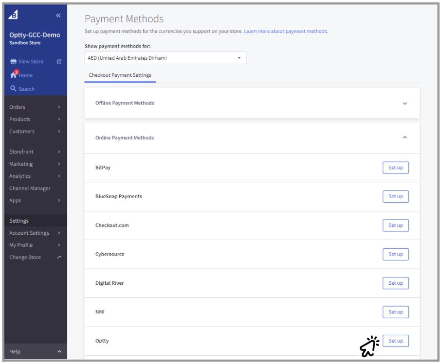The height and width of the screenshot is (363, 441).
Task: Click the Change Store swap icon
Action: (59, 257)
